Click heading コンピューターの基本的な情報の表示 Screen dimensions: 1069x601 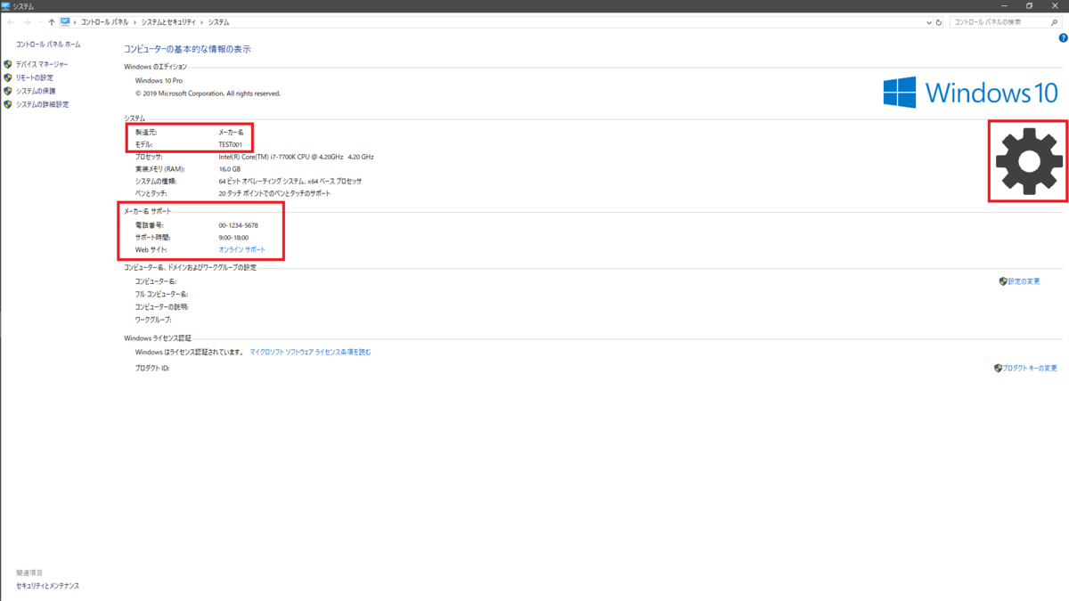coord(187,49)
